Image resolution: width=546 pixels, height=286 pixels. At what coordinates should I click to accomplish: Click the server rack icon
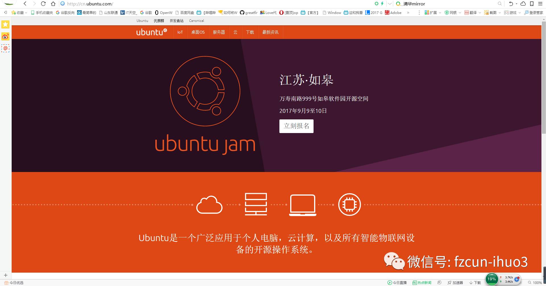[256, 204]
